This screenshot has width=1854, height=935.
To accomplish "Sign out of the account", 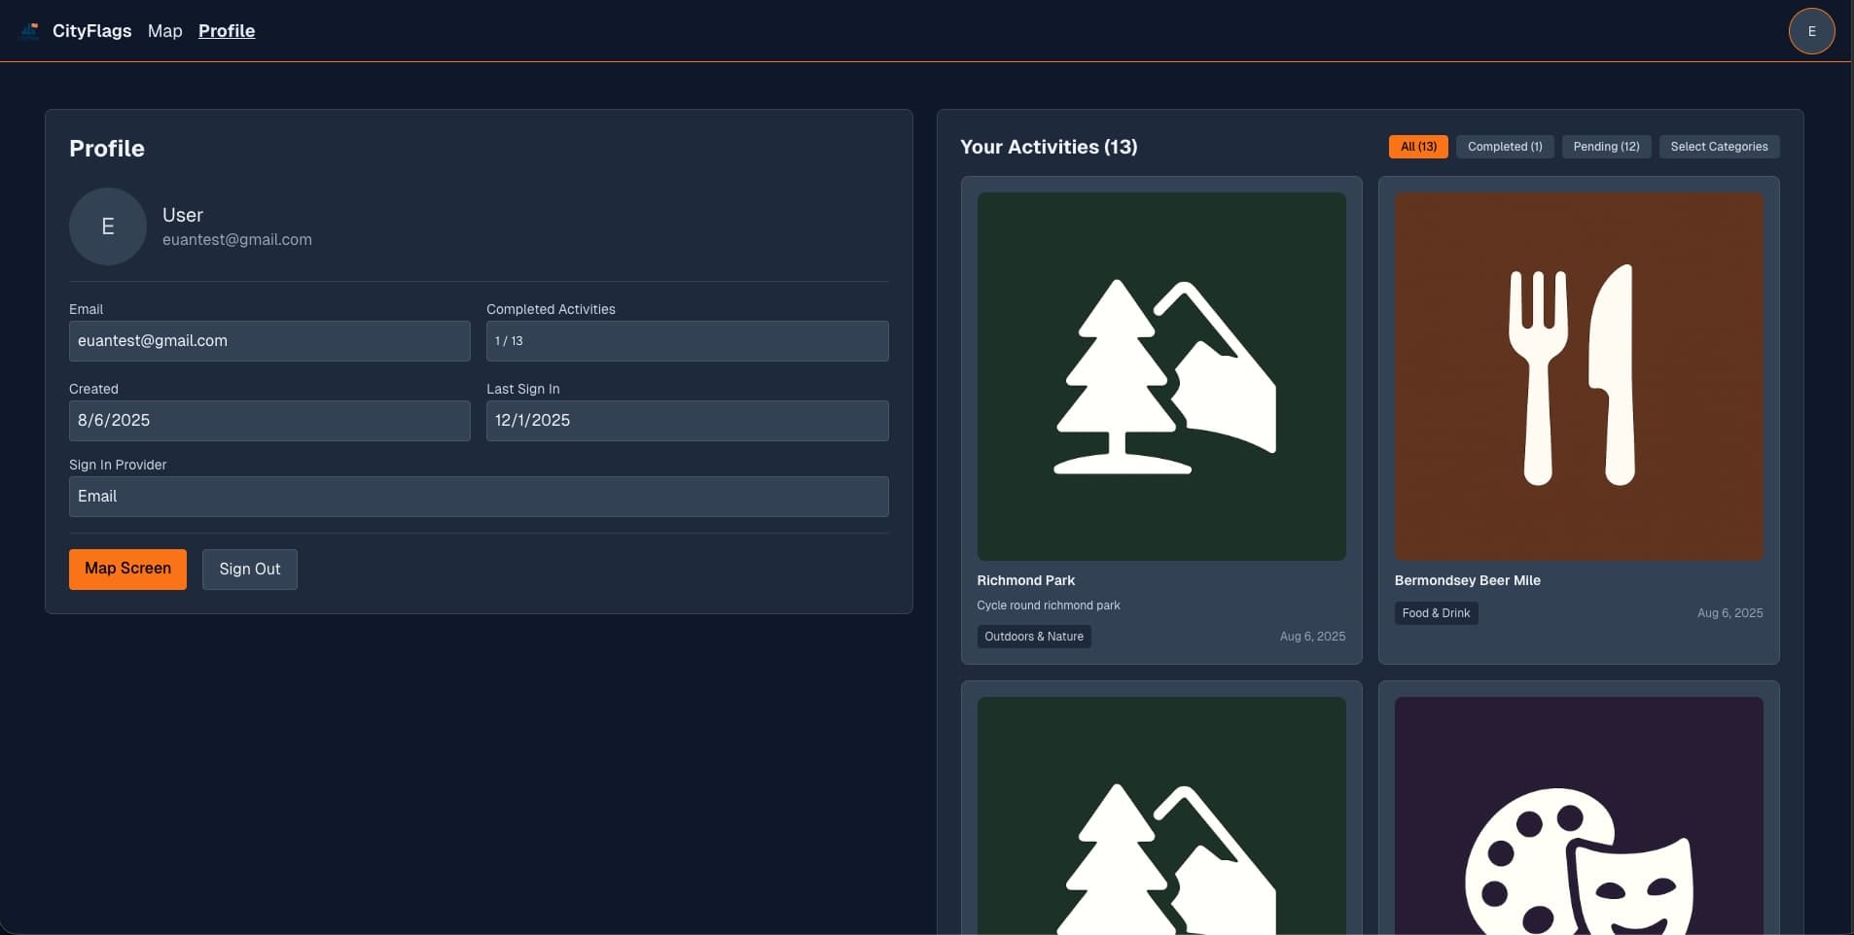I will (x=250, y=569).
